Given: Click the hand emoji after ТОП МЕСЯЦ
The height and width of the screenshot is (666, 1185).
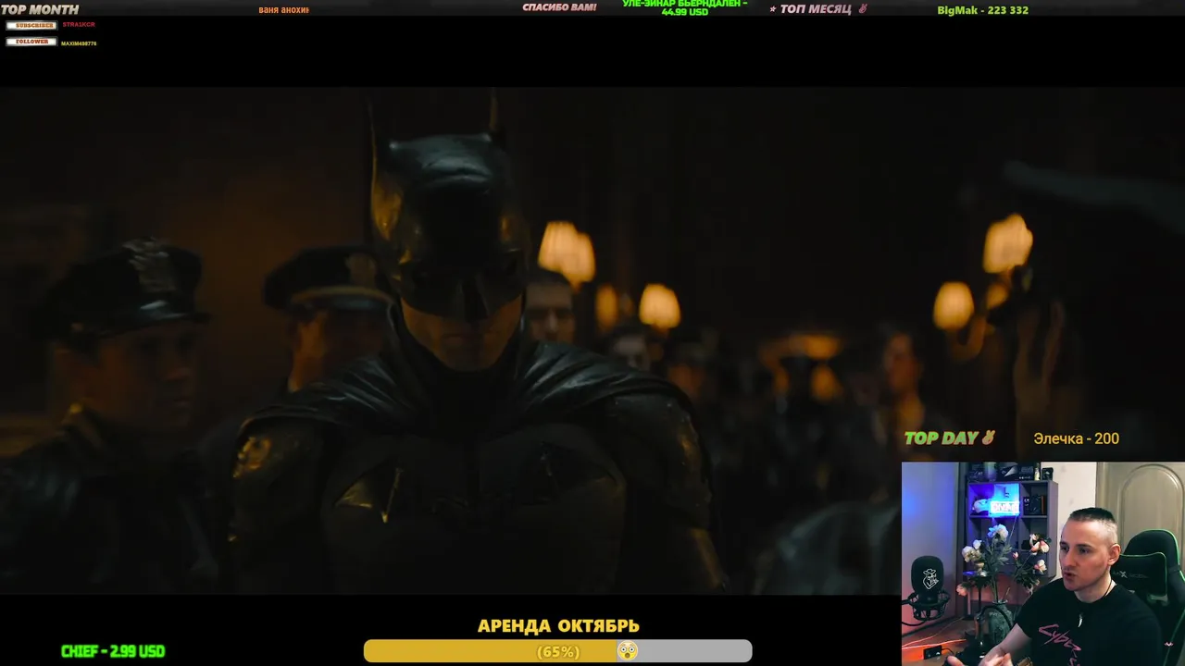Looking at the screenshot, I should click(x=863, y=9).
